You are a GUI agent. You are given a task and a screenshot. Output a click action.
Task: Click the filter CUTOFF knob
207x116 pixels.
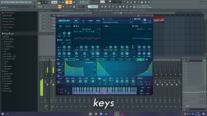(139, 47)
